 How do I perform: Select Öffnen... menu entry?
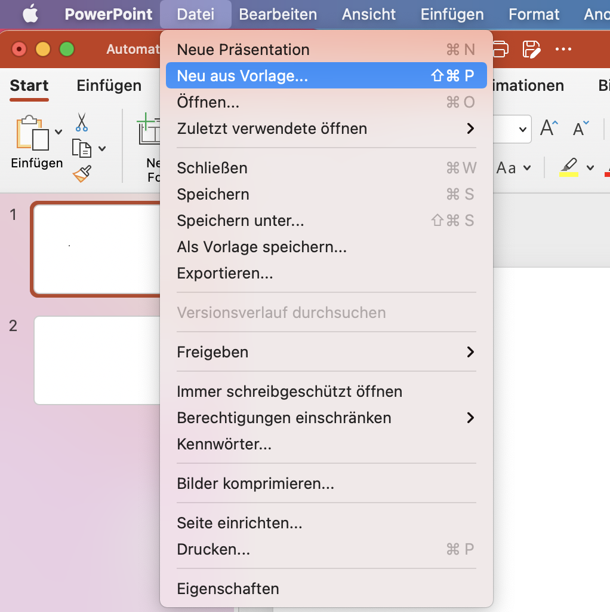tap(326, 102)
